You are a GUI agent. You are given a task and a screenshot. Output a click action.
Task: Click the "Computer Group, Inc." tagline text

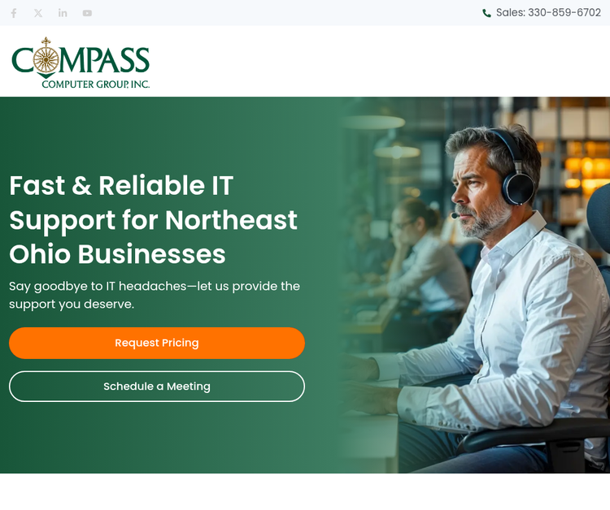tap(96, 84)
